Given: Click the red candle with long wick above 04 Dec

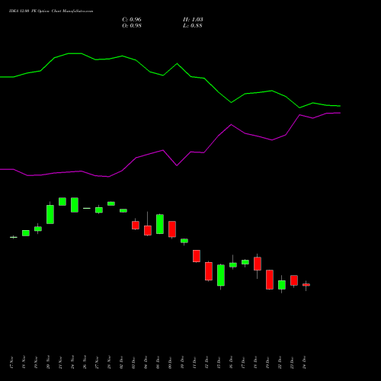Looking at the screenshot, I should 148,230.
